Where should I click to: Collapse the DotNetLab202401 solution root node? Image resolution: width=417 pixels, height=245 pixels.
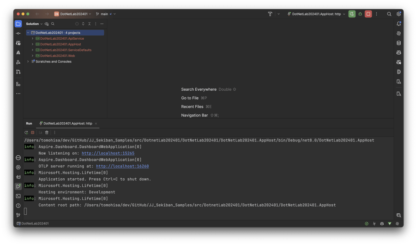click(28, 33)
